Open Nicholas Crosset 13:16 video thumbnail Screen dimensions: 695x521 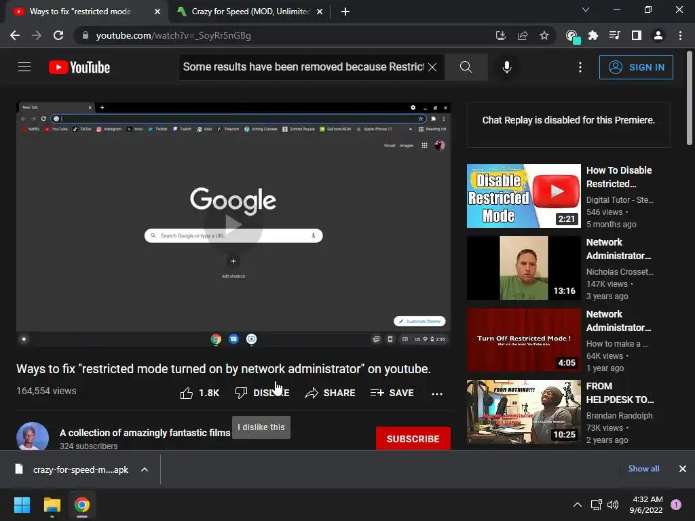tap(523, 268)
